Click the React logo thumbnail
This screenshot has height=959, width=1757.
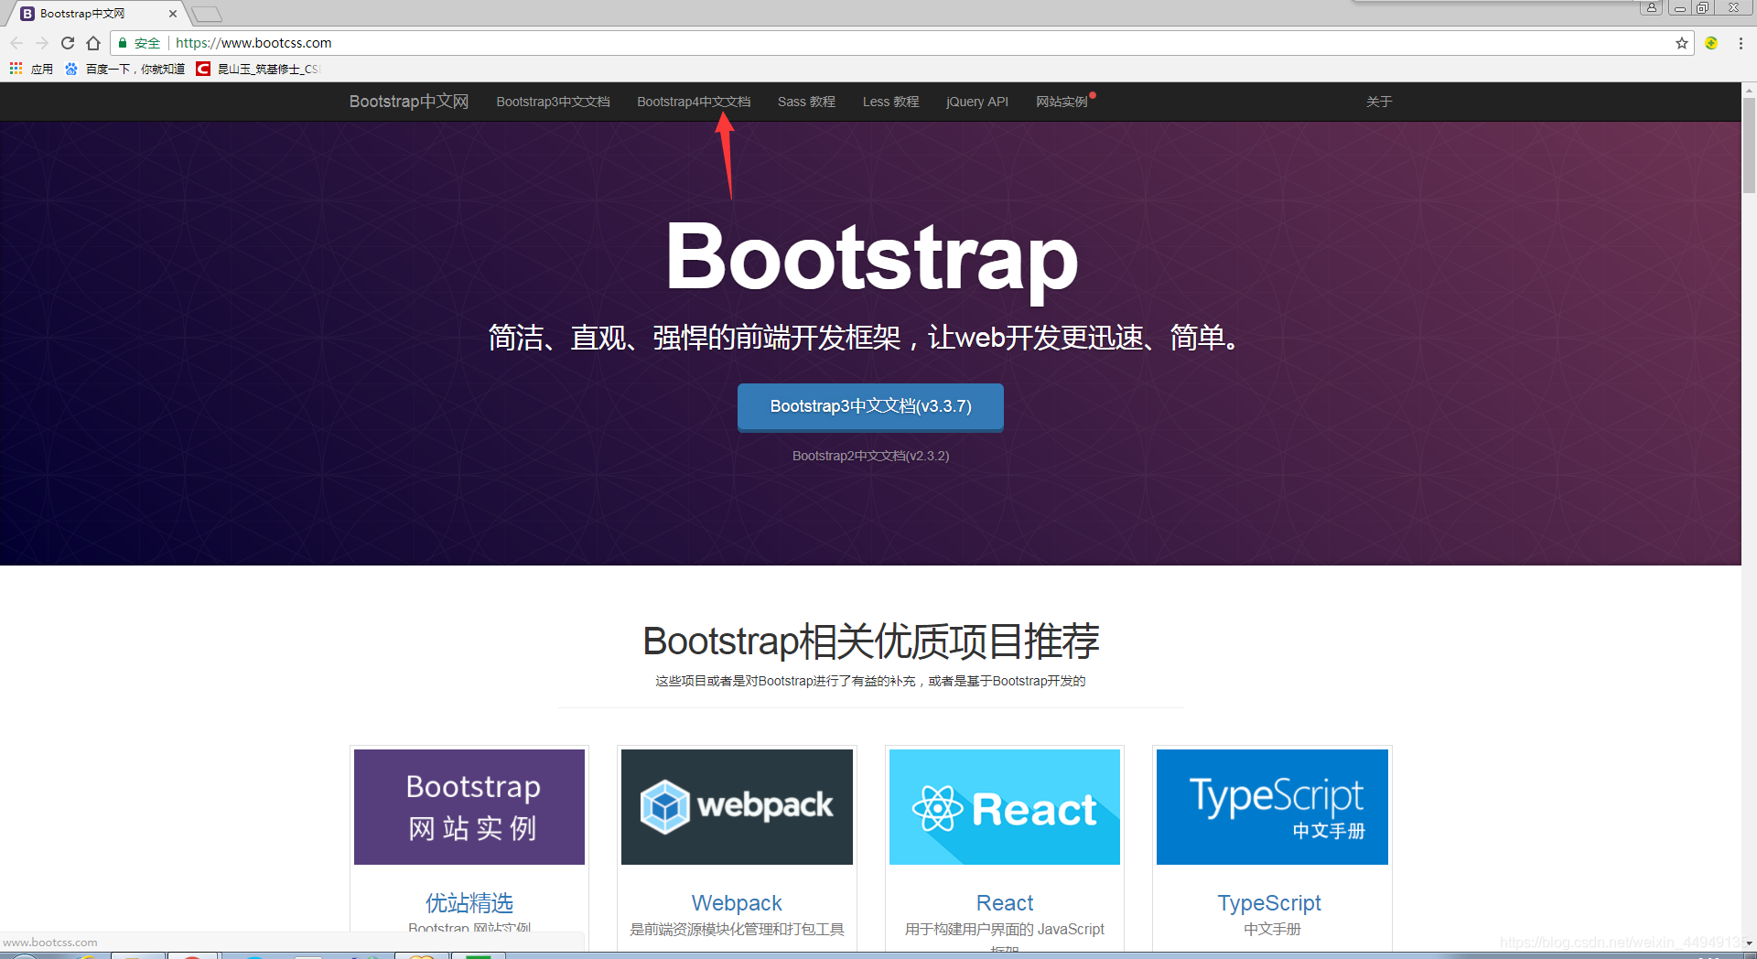coord(1004,806)
